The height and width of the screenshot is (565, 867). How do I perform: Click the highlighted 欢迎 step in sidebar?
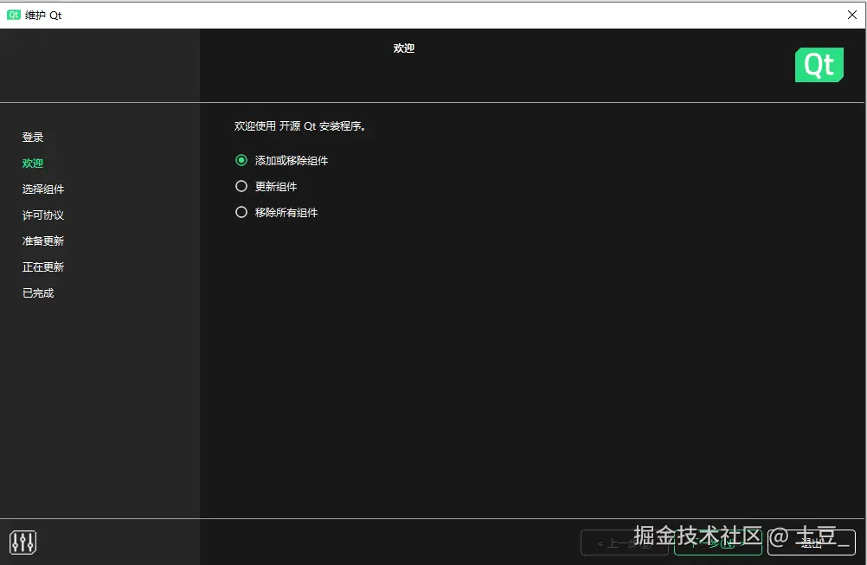click(33, 163)
